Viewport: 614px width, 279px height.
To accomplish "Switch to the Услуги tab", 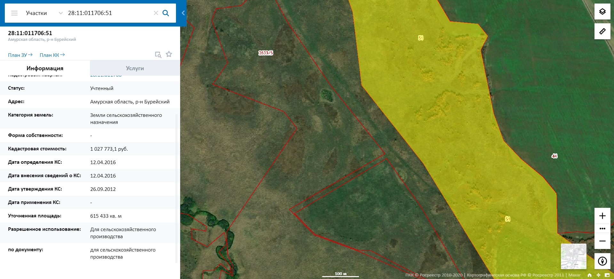I will point(135,68).
